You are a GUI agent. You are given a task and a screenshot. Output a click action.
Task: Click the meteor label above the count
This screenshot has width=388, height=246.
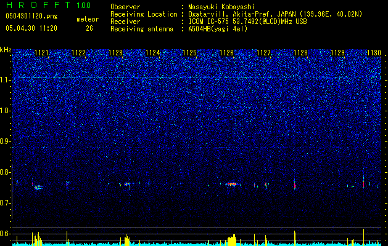coord(88,19)
